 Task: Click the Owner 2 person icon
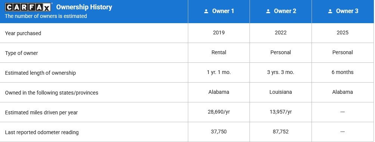268,11
